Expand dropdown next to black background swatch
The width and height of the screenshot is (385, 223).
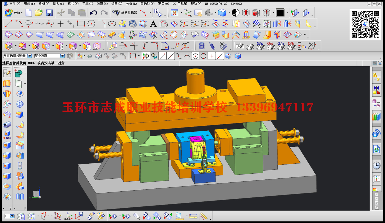pos(287,13)
